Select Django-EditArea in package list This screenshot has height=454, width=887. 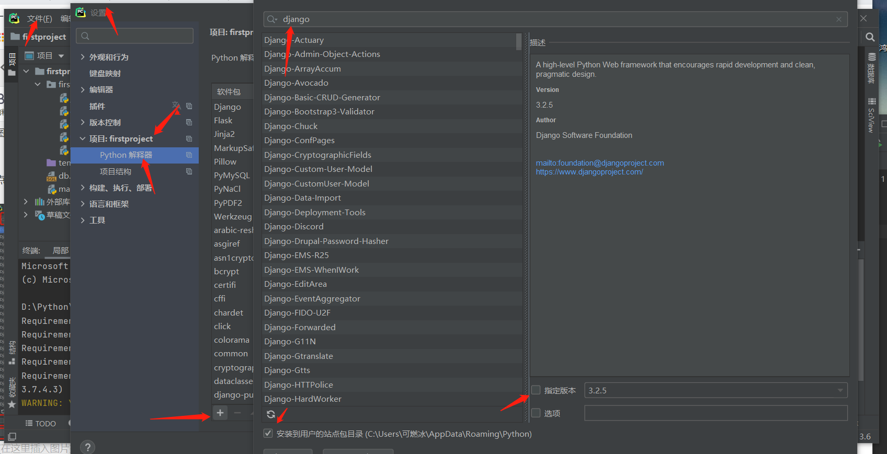[x=392, y=284]
